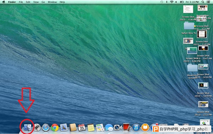Click the Fri 3:18 PM clock
The width and height of the screenshot is (213, 134).
[x=192, y=2]
